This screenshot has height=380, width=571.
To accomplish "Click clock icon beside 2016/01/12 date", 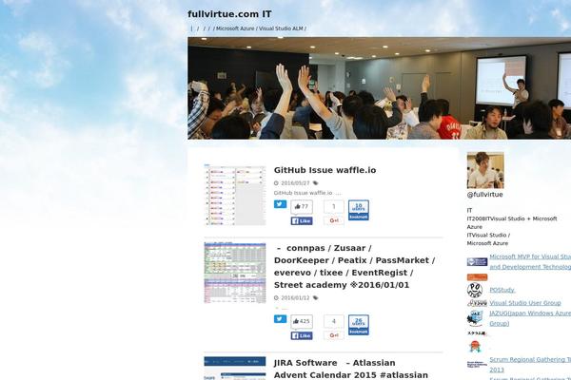I will (276, 297).
